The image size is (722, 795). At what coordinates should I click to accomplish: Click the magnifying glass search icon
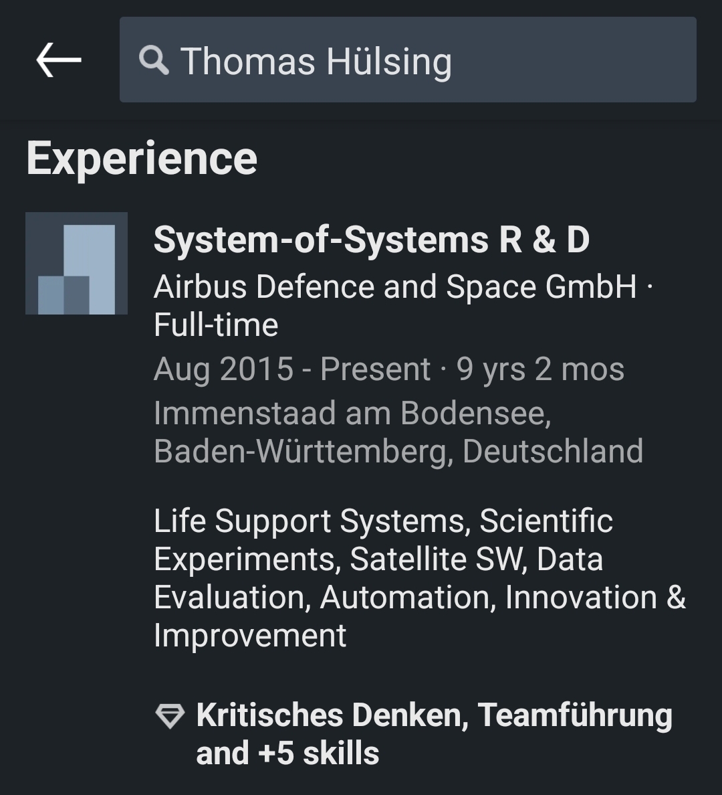pyautogui.click(x=154, y=60)
